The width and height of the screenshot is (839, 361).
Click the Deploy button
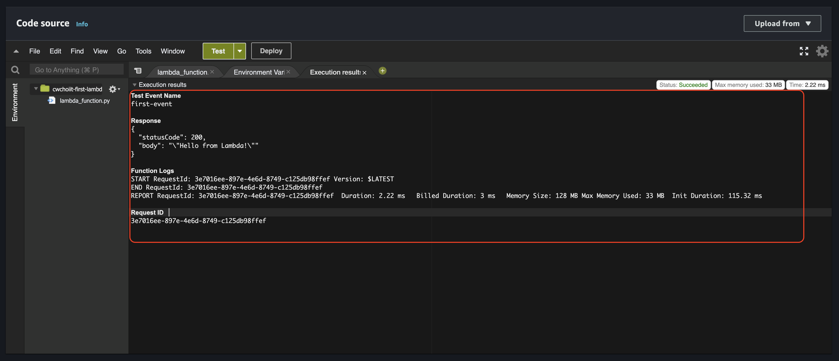tap(271, 51)
